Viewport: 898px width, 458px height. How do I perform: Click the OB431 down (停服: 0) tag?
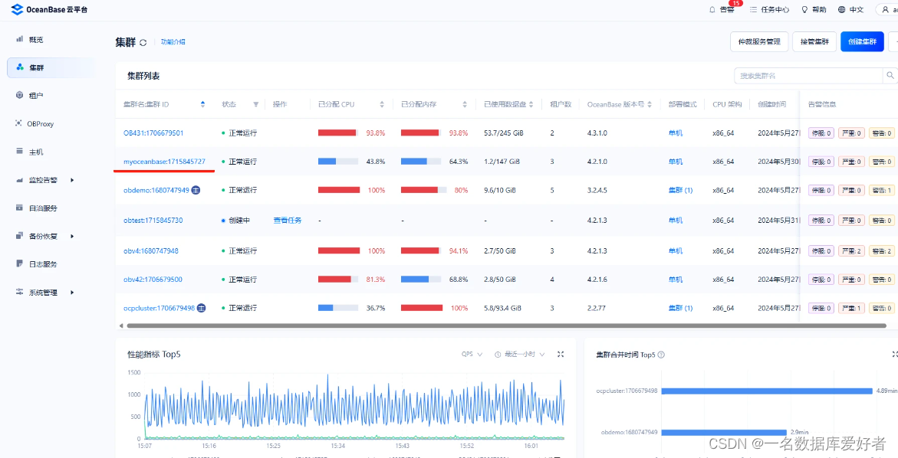click(821, 132)
